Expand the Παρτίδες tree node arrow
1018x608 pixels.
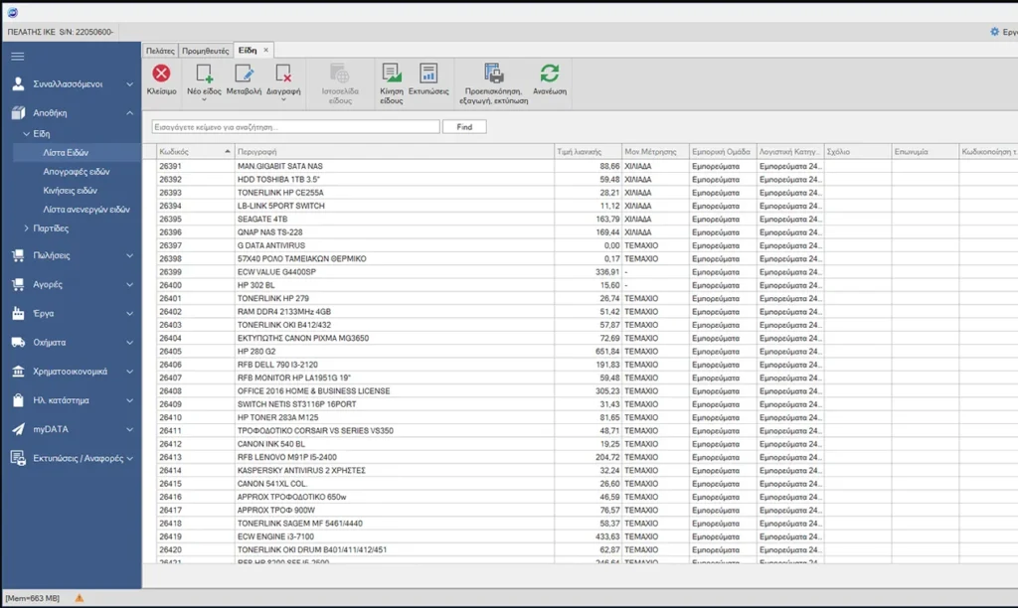pos(26,228)
